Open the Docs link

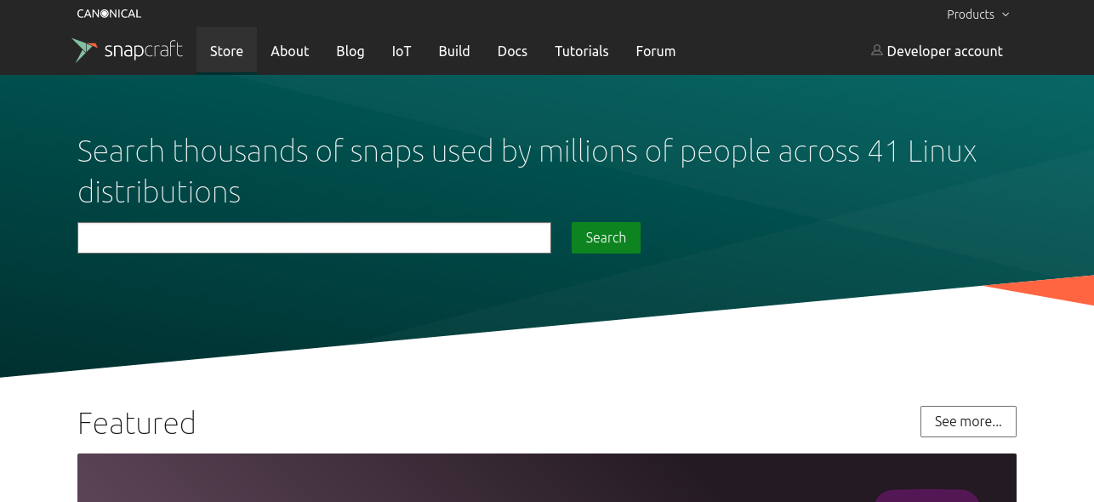512,51
